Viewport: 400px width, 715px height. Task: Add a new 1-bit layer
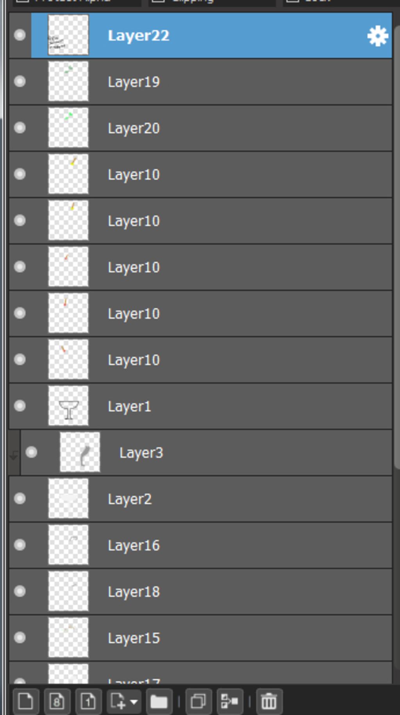[x=88, y=701]
